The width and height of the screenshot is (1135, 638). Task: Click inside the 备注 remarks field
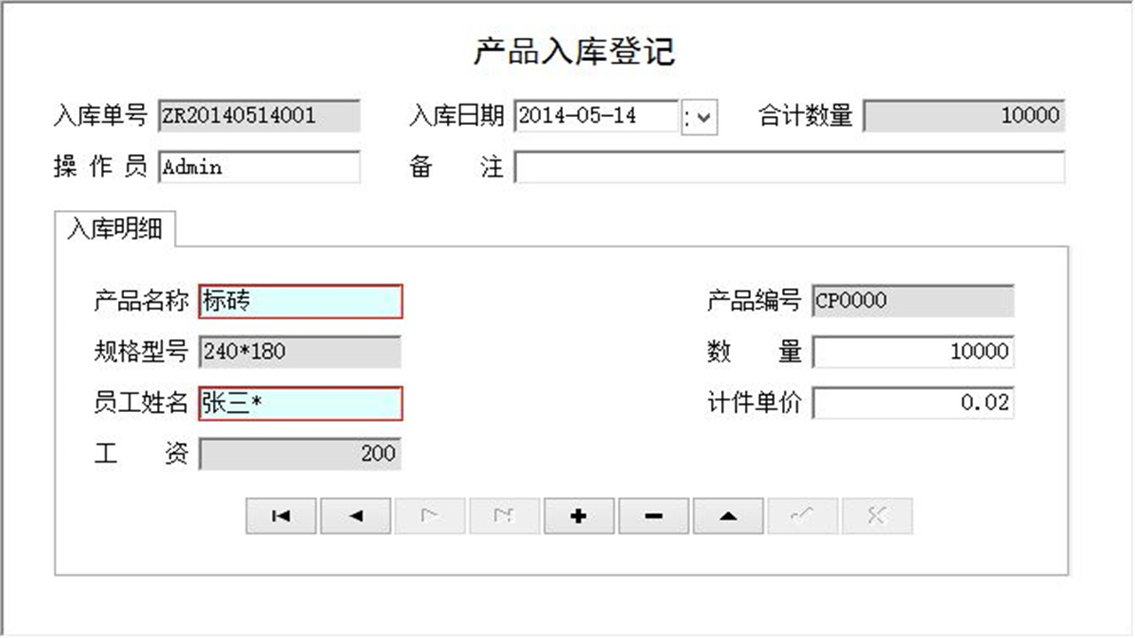(789, 167)
